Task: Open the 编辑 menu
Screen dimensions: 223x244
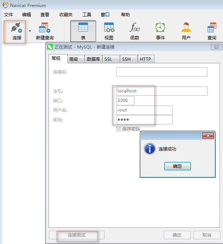Action: click(x=26, y=15)
